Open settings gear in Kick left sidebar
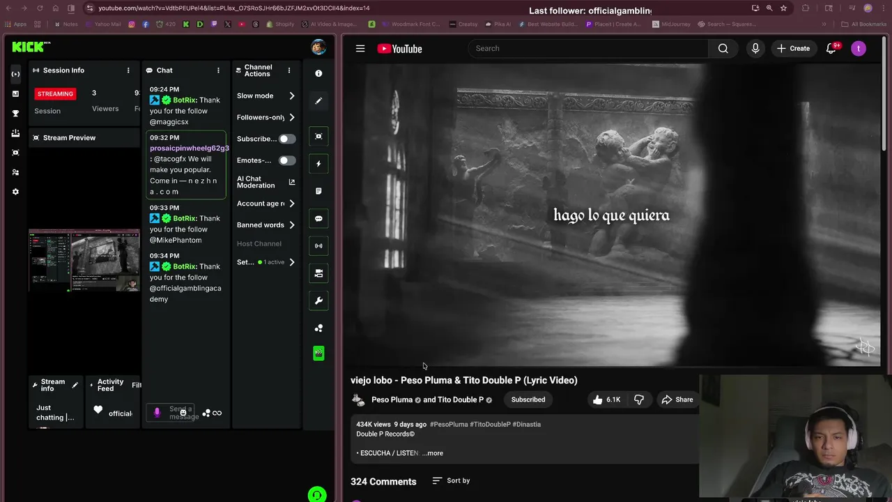The height and width of the screenshot is (502, 892). 15,192
